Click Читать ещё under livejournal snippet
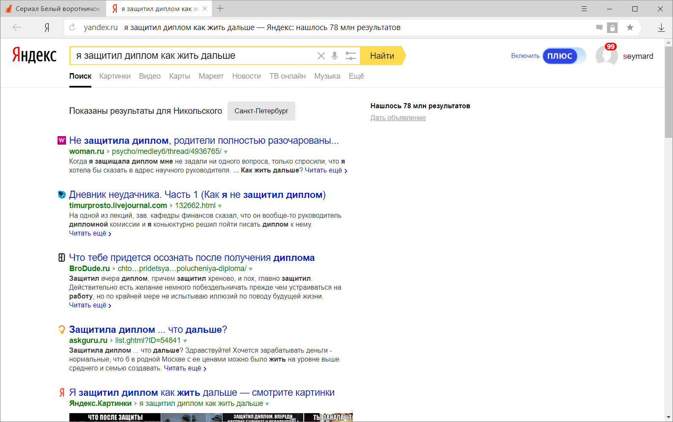Image resolution: width=673 pixels, height=422 pixels. point(90,233)
